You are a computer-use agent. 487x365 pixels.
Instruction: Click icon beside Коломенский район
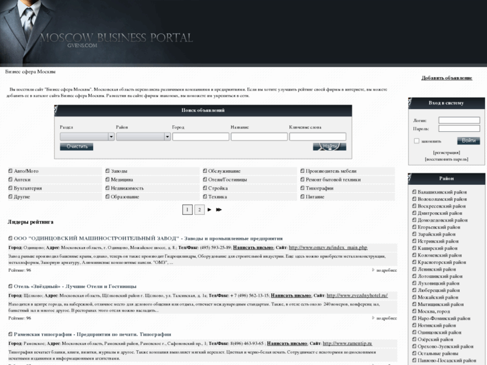pos(414,255)
